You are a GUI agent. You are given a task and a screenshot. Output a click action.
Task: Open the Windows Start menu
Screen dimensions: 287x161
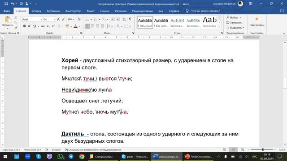point(5,157)
